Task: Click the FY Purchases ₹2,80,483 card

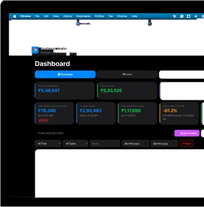Action: [96, 113]
